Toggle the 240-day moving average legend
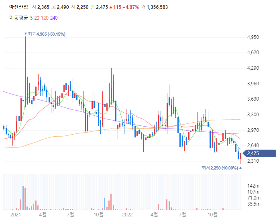Screen dimensions: 279x220 [54, 18]
